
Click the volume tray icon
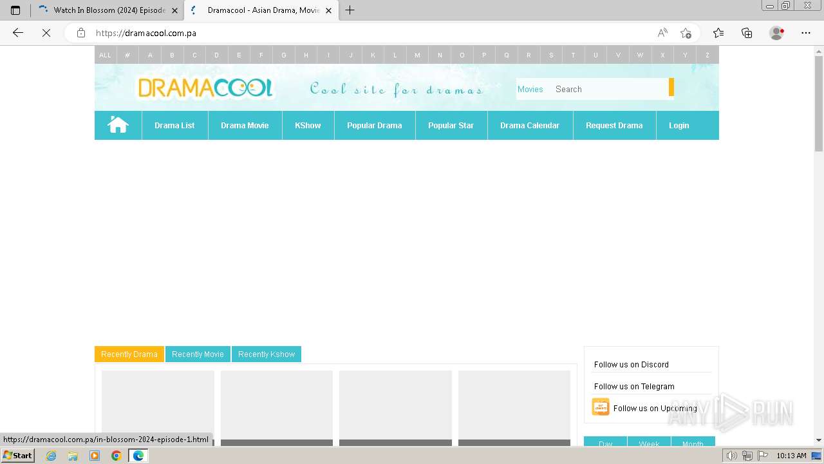click(733, 456)
